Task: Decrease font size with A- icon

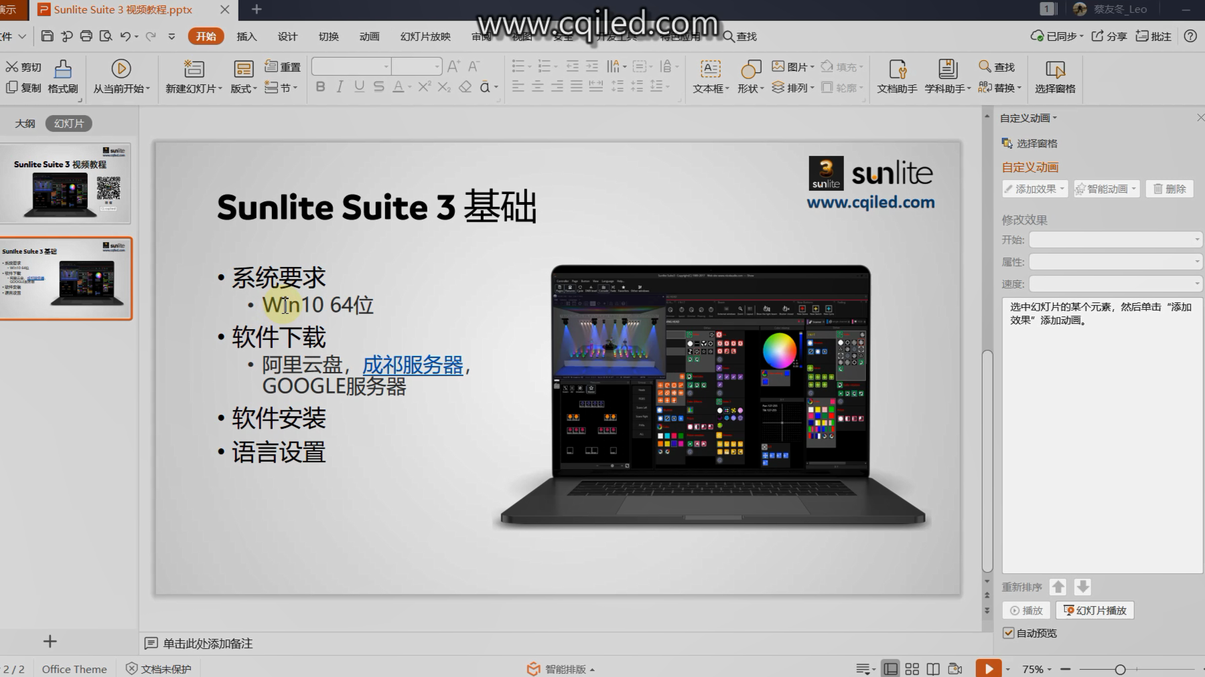Action: 474,66
